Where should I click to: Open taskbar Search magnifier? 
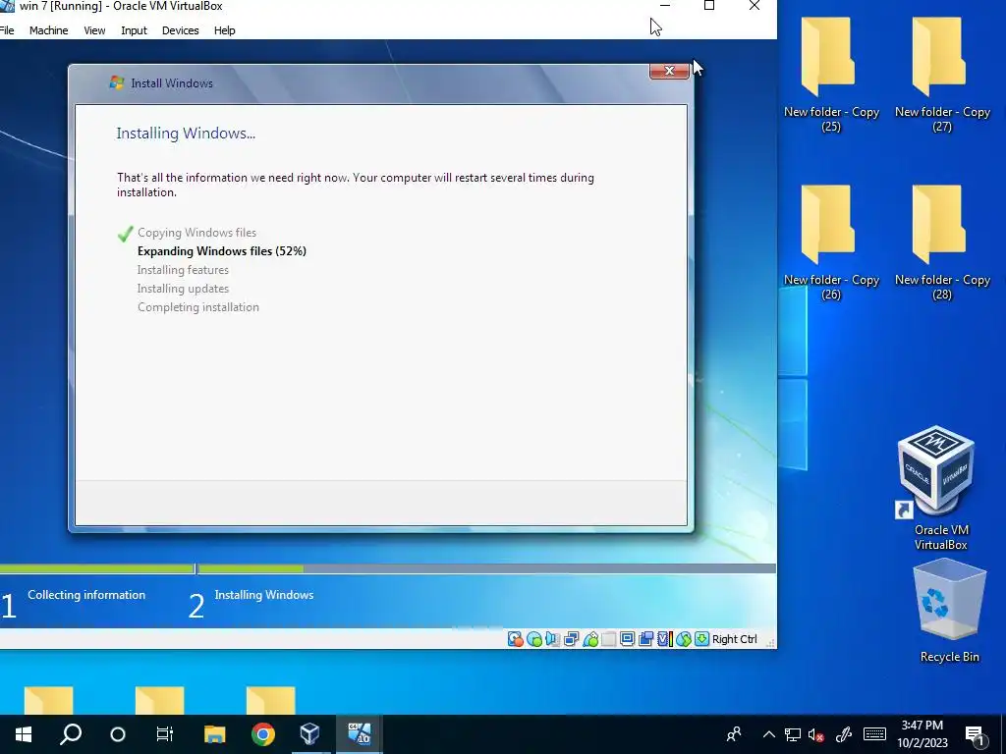[x=71, y=734]
